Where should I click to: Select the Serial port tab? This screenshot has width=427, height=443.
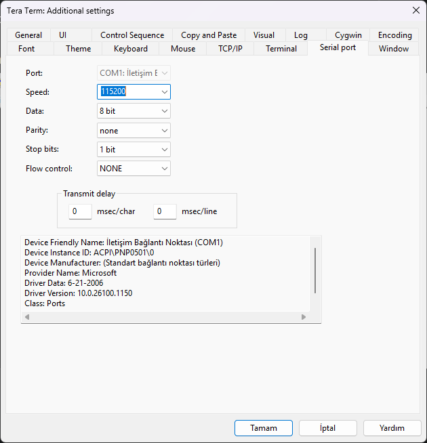(338, 47)
